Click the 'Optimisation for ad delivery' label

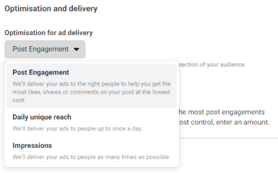pyautogui.click(x=49, y=33)
